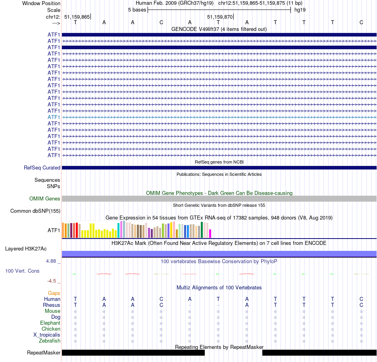Click the RefSeq Curated track label
This screenshot has width=377, height=362.
point(42,168)
